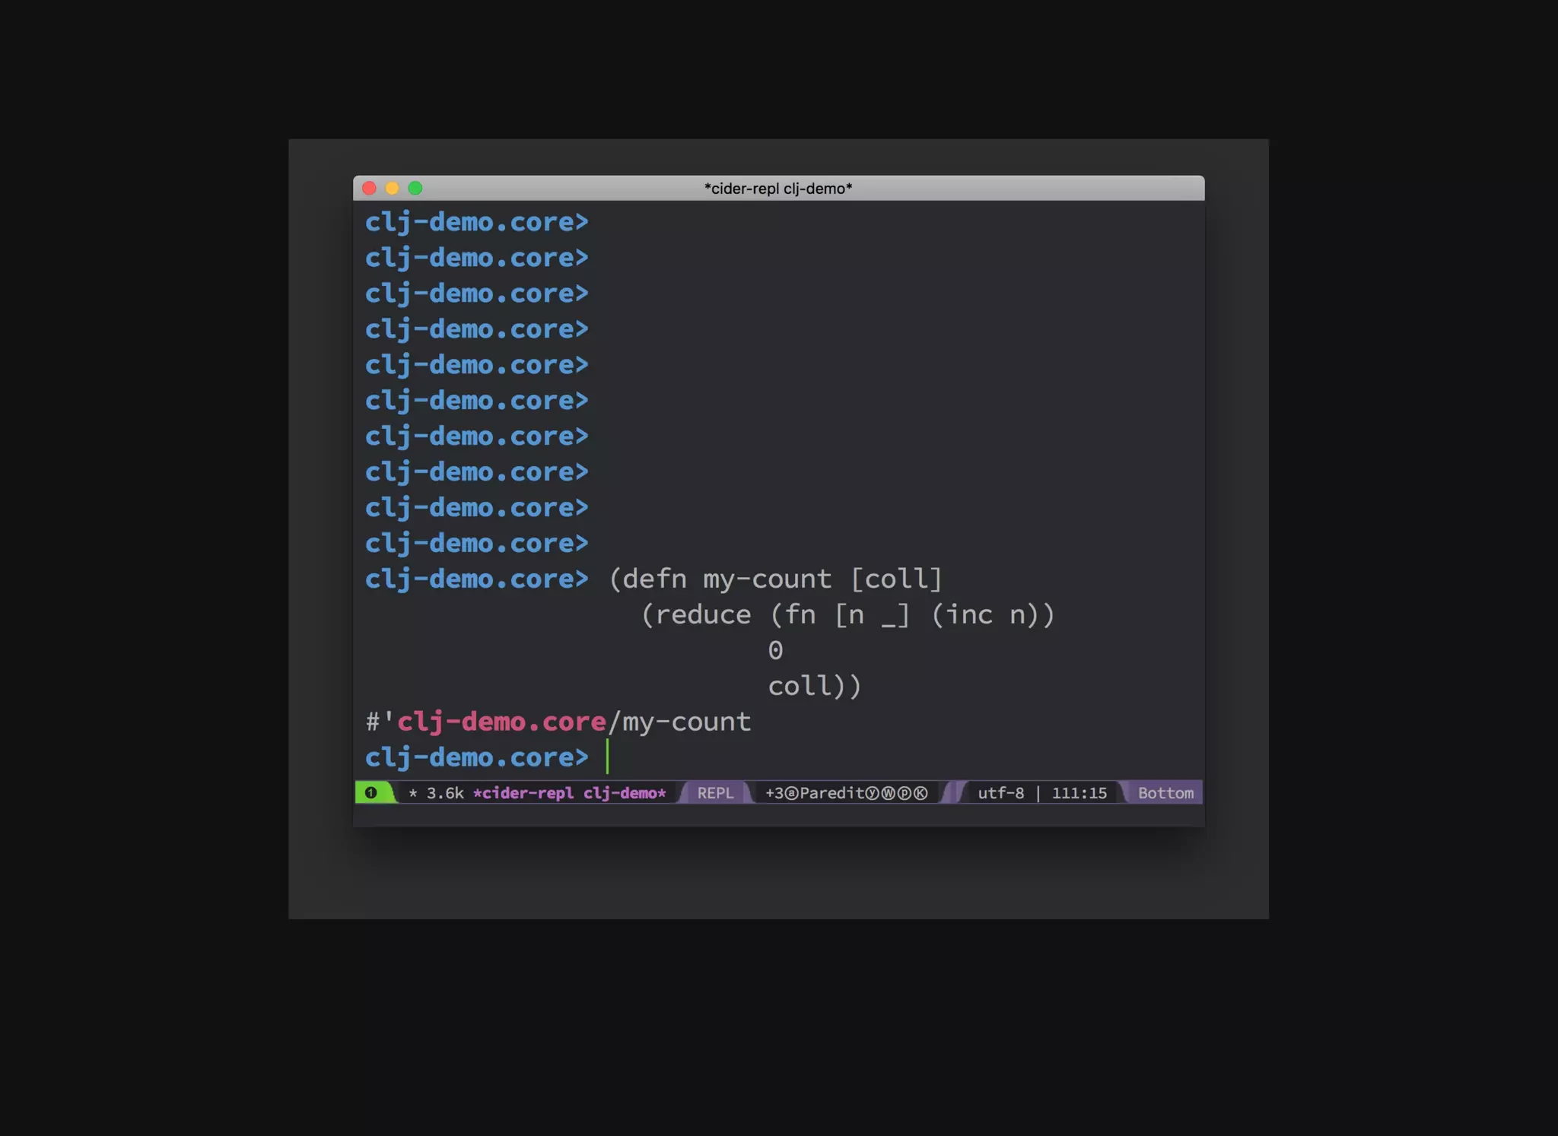Click the circled 'p' minor mode icon
This screenshot has width=1558, height=1136.
point(904,793)
